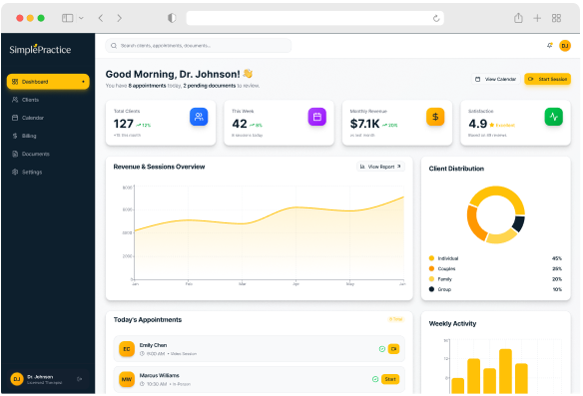This screenshot has width=583, height=396.
Task: Click the 4.9 satisfaction rating
Action: click(x=478, y=124)
